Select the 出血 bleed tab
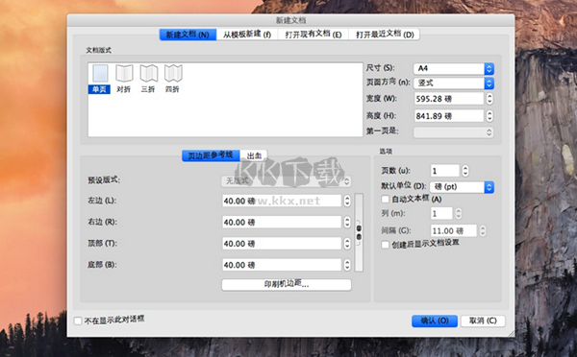 pyautogui.click(x=254, y=155)
